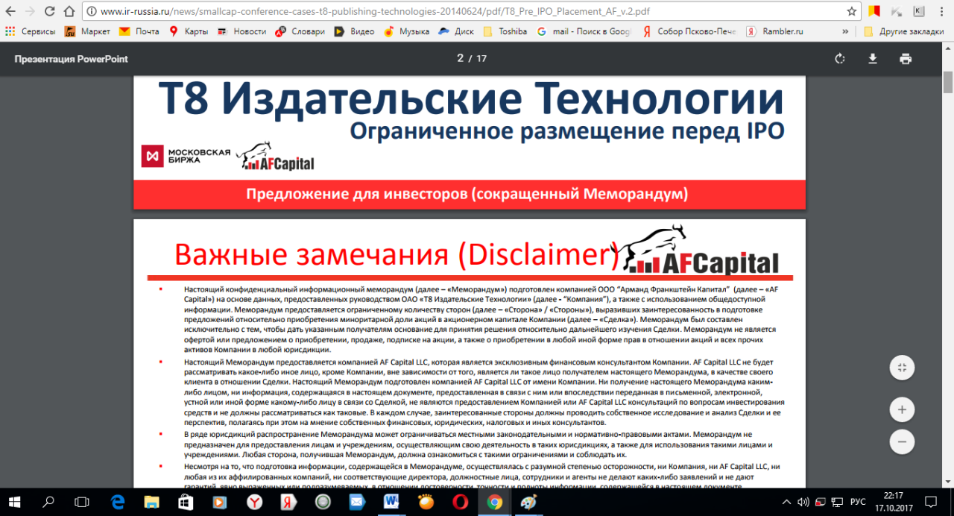Open the Rambler.ru bookmark

point(775,31)
